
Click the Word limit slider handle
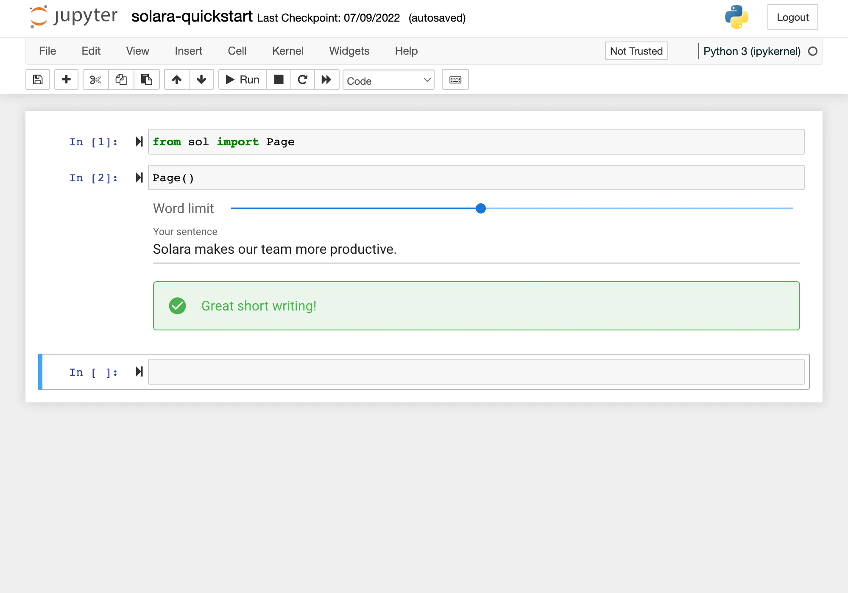(480, 208)
